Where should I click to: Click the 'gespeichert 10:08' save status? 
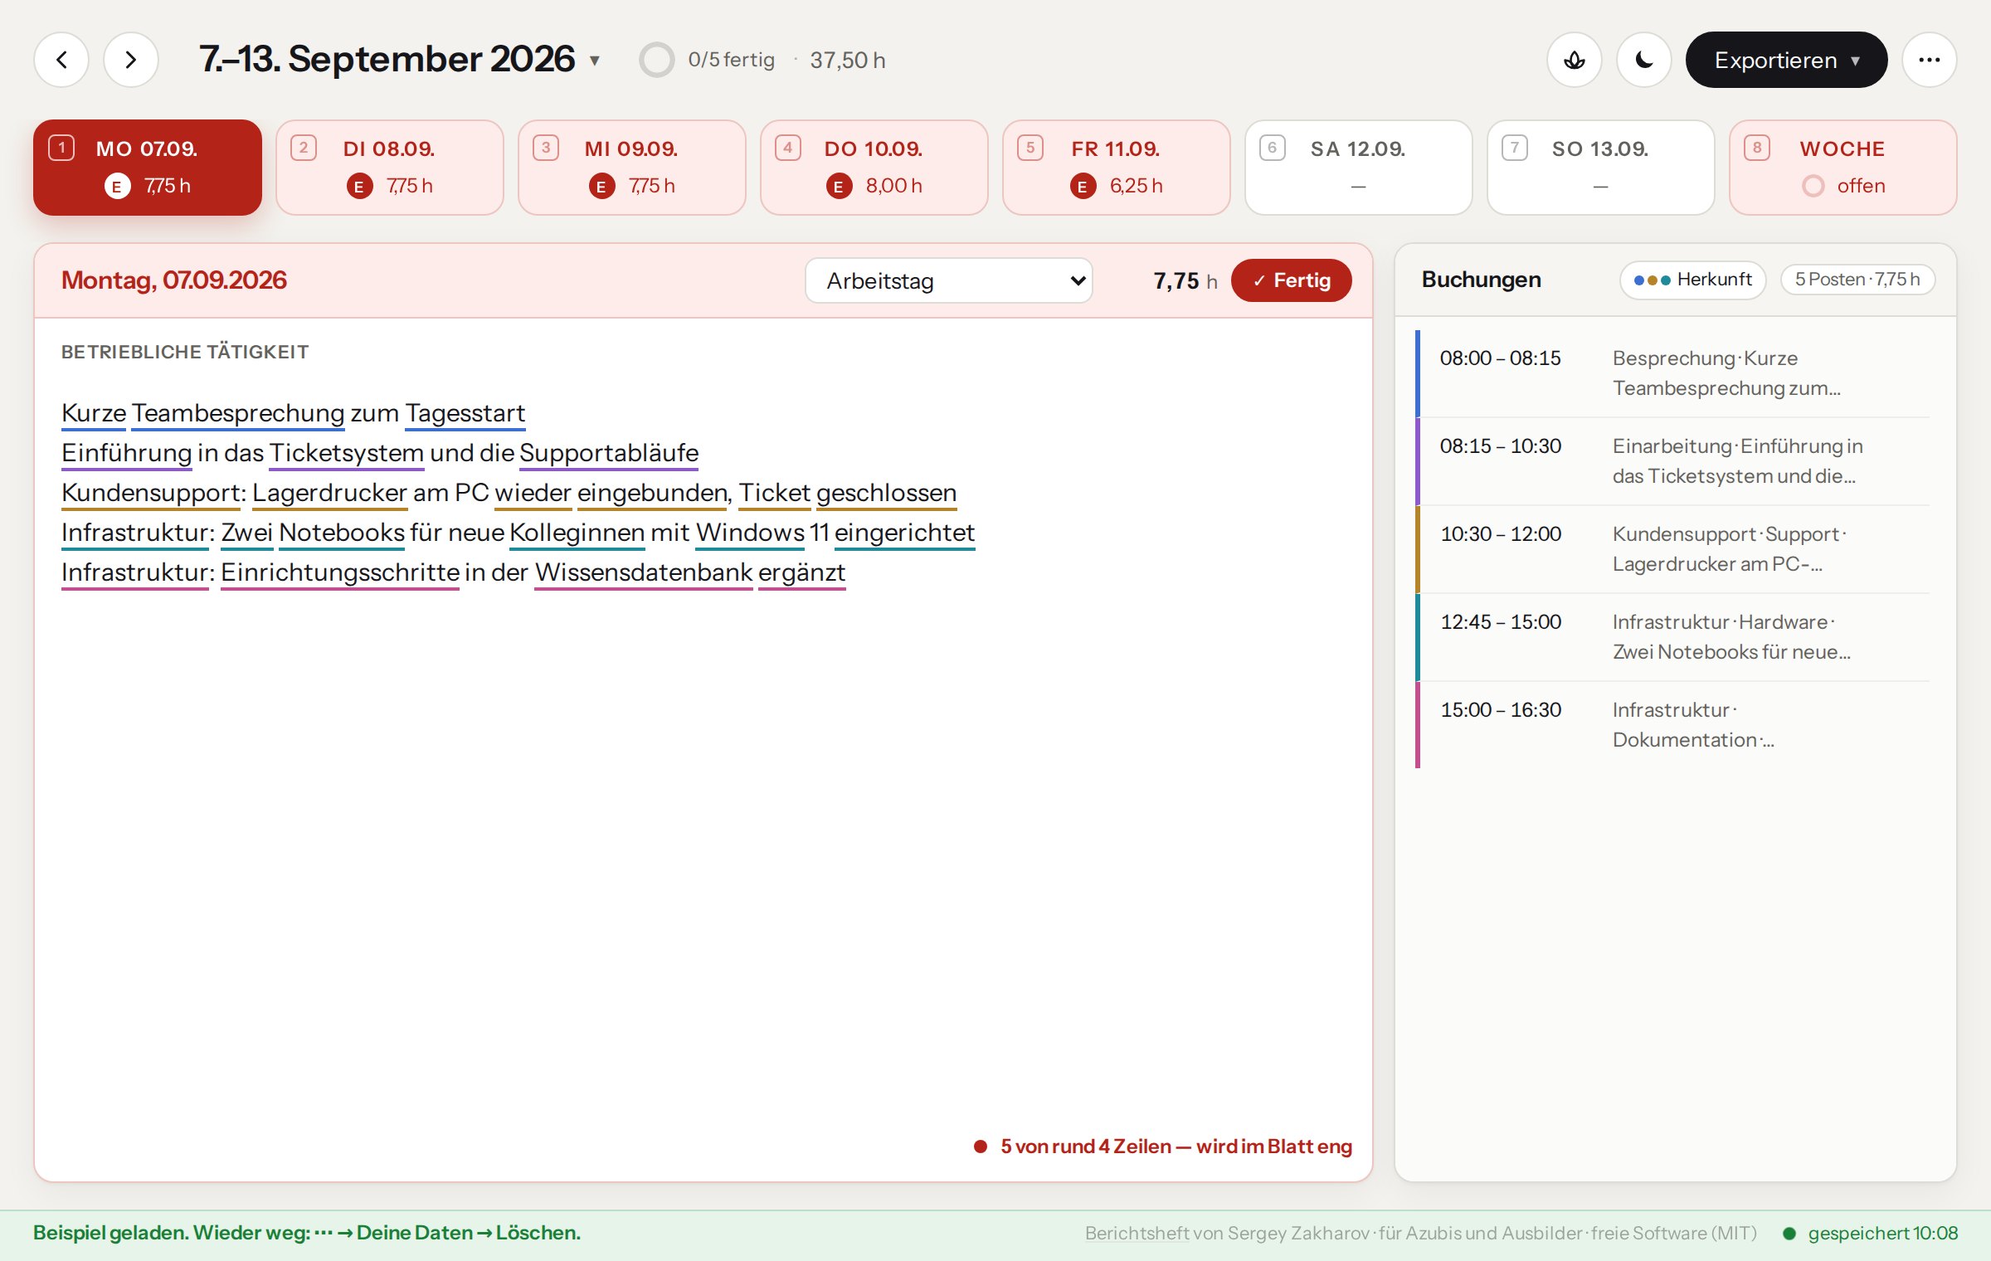(x=1872, y=1233)
